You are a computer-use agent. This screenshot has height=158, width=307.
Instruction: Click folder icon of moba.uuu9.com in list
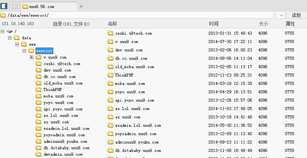pos(110,83)
